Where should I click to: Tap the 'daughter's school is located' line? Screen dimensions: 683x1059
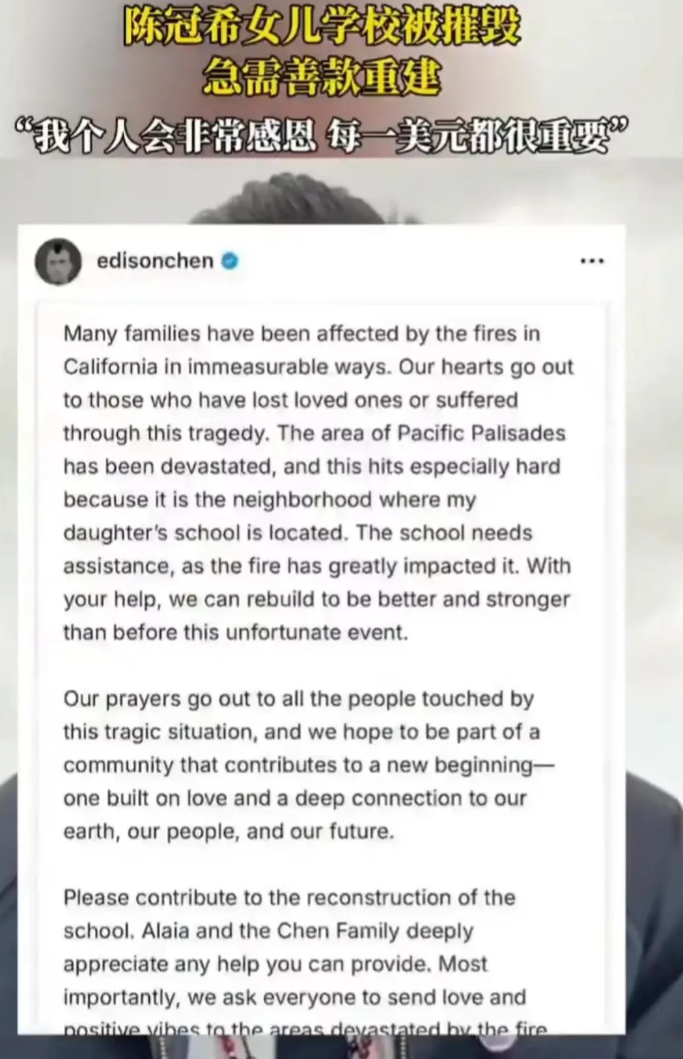pos(298,533)
